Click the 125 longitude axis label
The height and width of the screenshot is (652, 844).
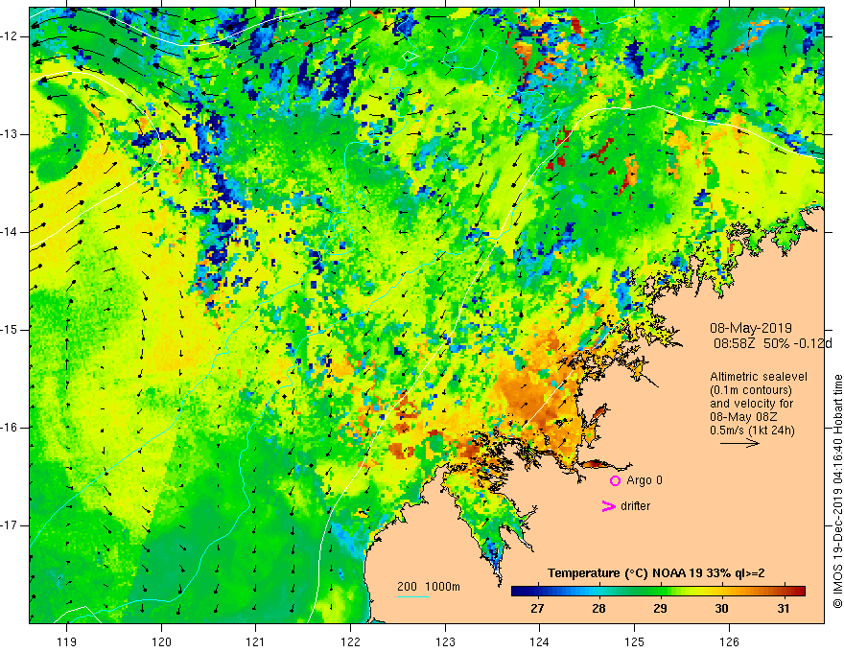tap(634, 641)
